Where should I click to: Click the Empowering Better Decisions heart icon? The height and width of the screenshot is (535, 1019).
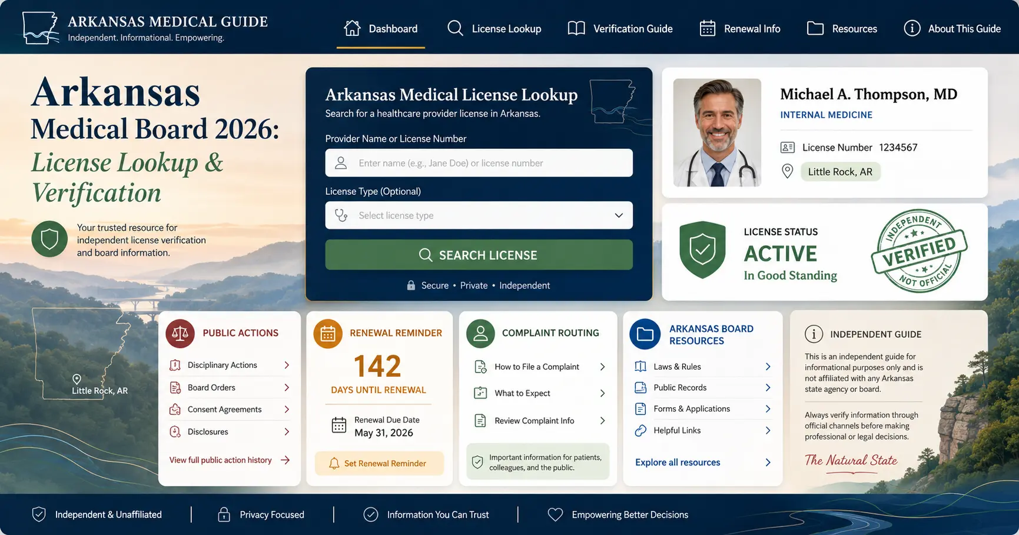[555, 514]
